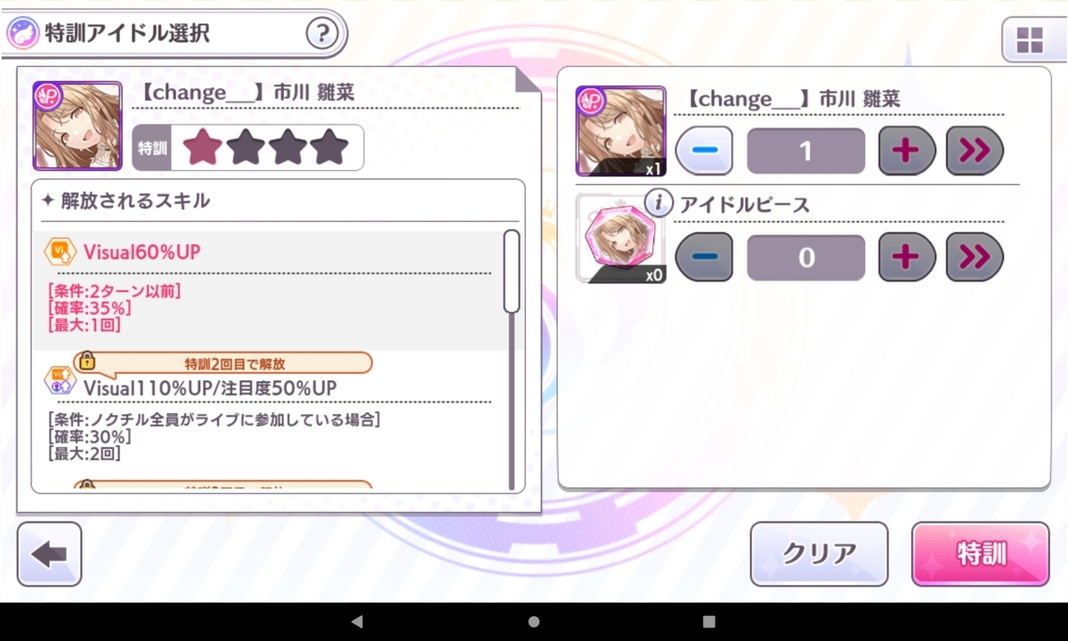Select the idol card count field
Viewport: 1068px width, 641px height.
coord(805,150)
